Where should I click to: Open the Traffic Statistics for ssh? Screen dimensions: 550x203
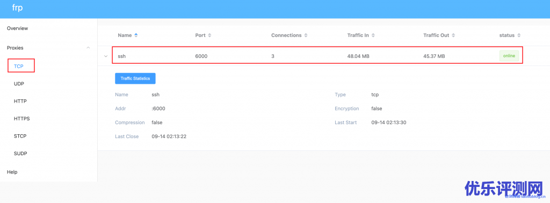tap(135, 78)
